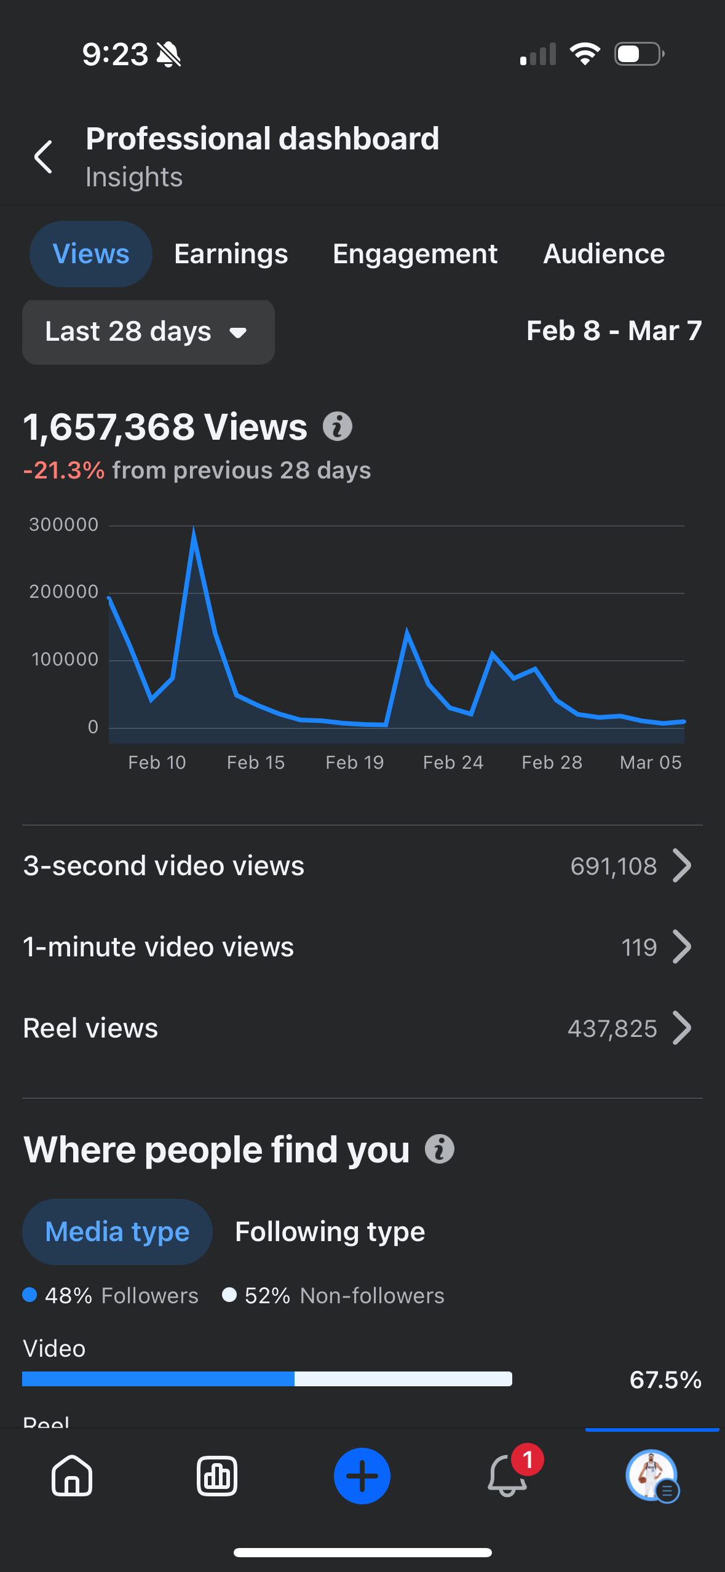Expand 3-second video views details
This screenshot has height=1572, width=725.
362,866
